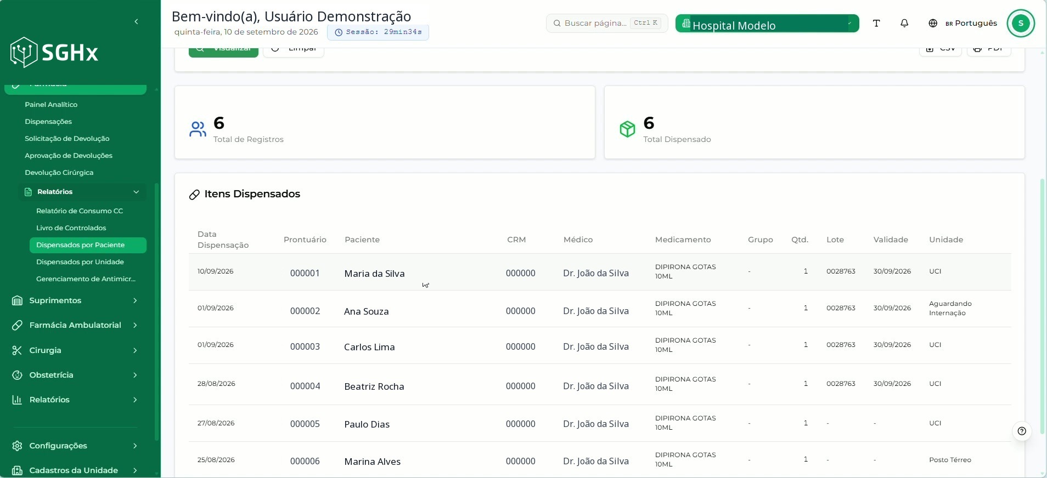Open Gerenciamento de Antimicr... report
1047x478 pixels.
click(x=86, y=279)
